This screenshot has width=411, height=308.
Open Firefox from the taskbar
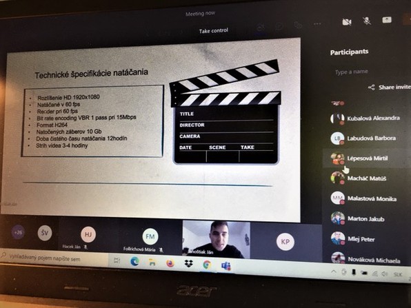tap(170, 263)
